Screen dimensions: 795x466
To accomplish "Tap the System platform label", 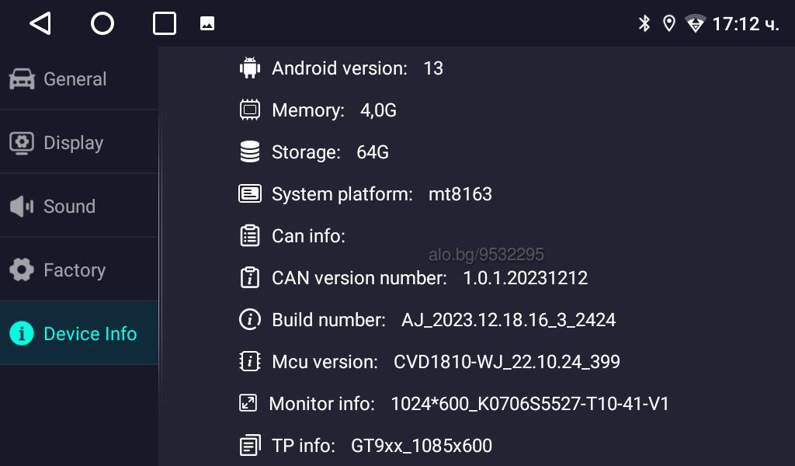I will (342, 194).
